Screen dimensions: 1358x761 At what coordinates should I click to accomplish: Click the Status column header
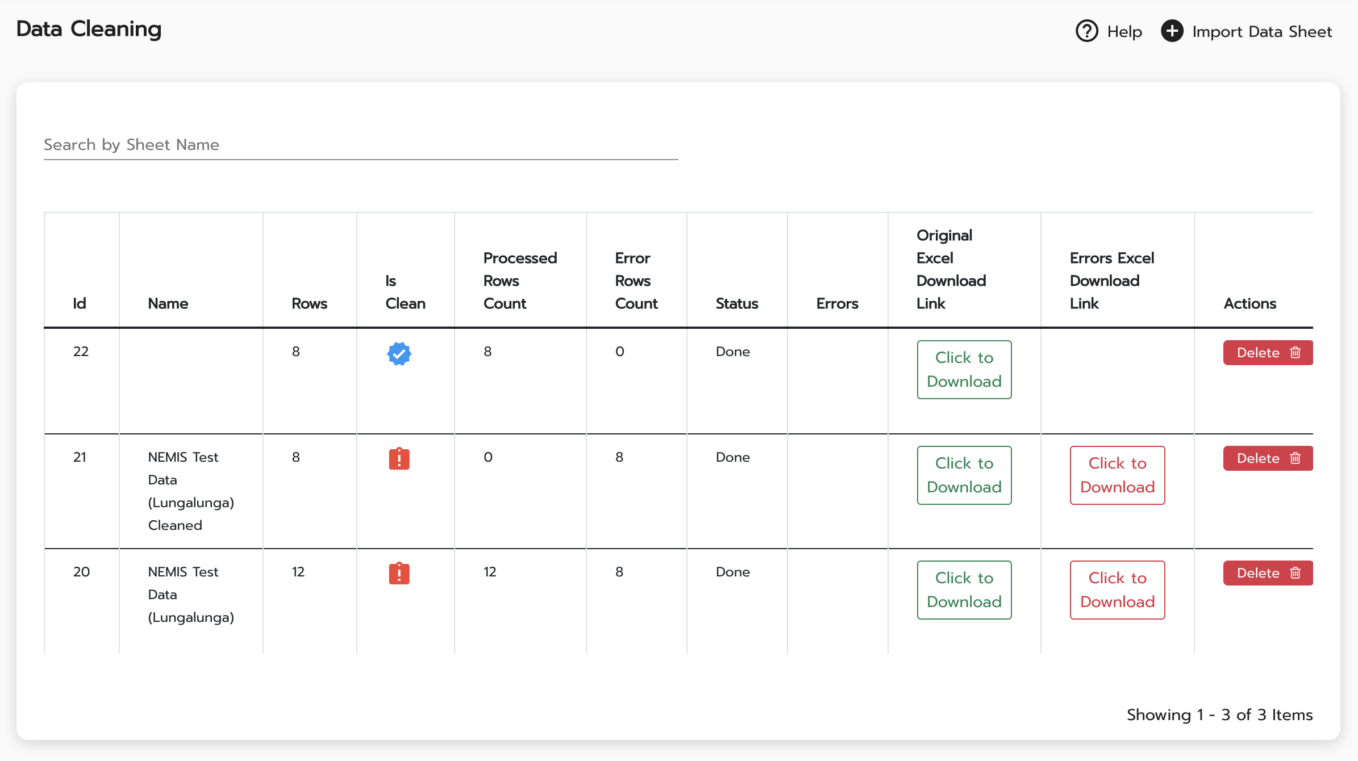click(x=737, y=303)
